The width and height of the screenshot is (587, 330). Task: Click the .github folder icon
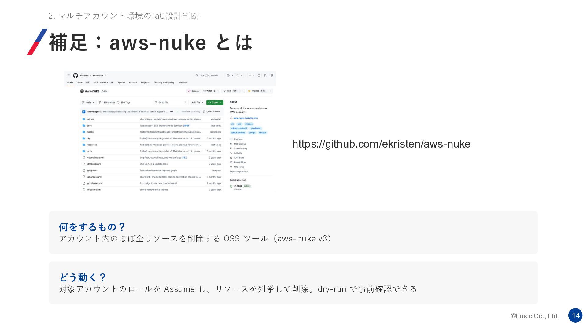coord(84,119)
